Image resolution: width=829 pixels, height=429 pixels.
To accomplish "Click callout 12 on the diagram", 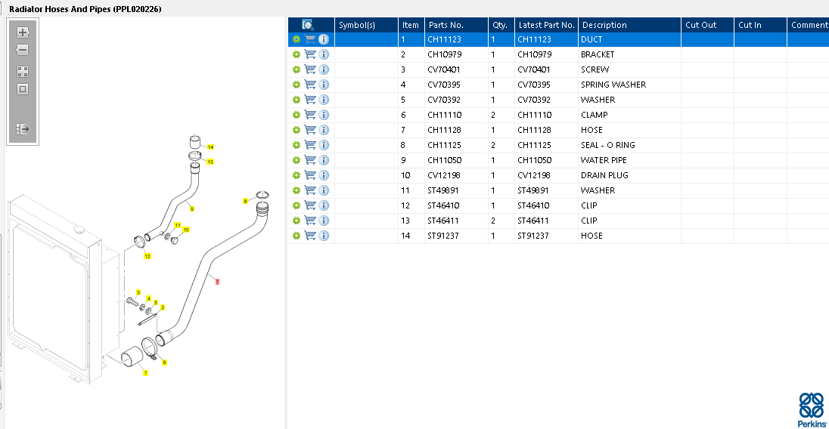I will [147, 257].
